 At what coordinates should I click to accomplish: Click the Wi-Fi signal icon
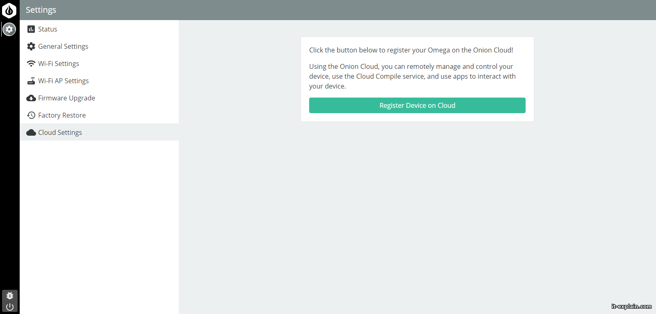[x=31, y=64]
